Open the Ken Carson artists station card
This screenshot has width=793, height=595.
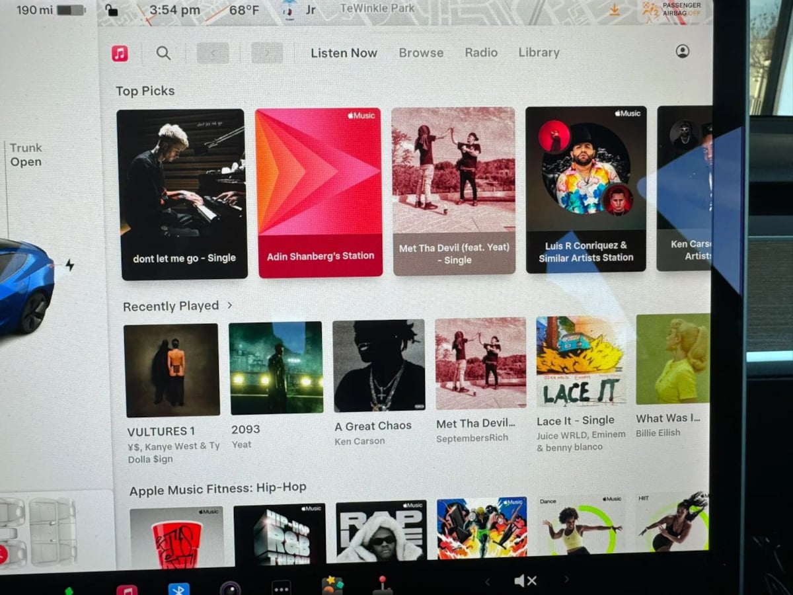tap(685, 188)
